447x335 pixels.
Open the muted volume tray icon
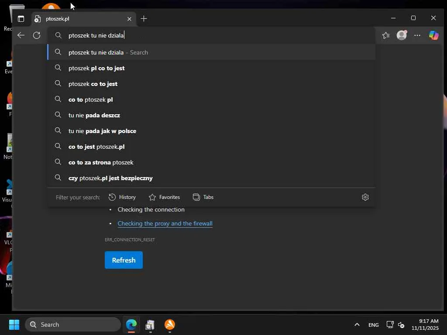401,325
